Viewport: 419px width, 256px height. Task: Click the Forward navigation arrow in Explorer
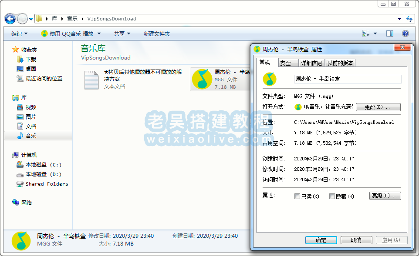pyautogui.click(x=23, y=19)
